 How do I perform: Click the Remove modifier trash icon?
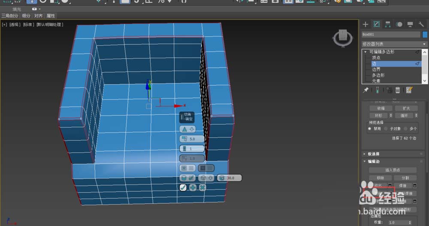click(398, 90)
